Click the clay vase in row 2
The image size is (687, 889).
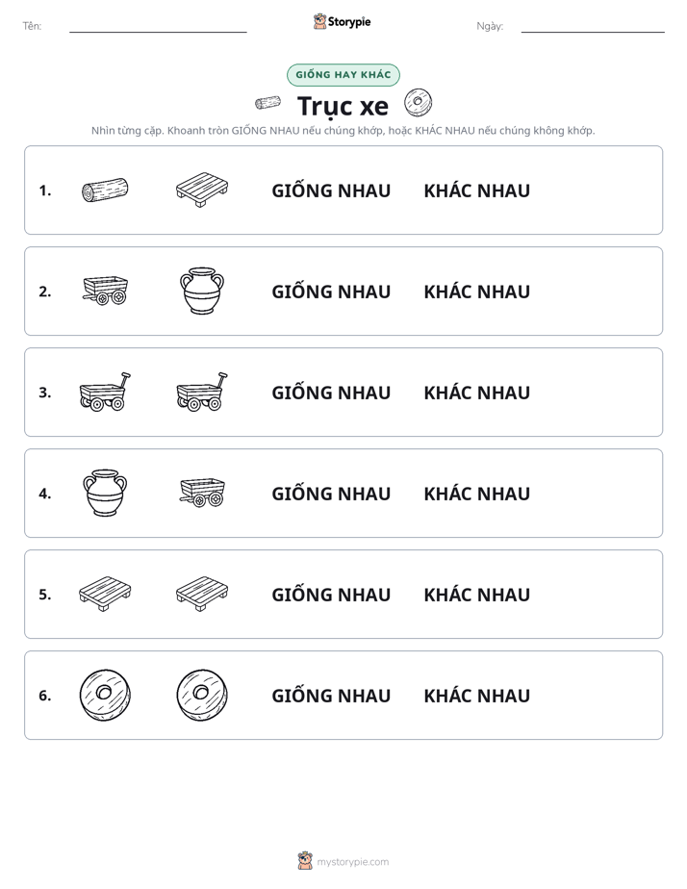coord(202,291)
